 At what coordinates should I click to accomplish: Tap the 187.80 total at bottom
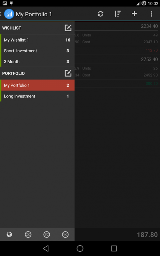click(147, 235)
